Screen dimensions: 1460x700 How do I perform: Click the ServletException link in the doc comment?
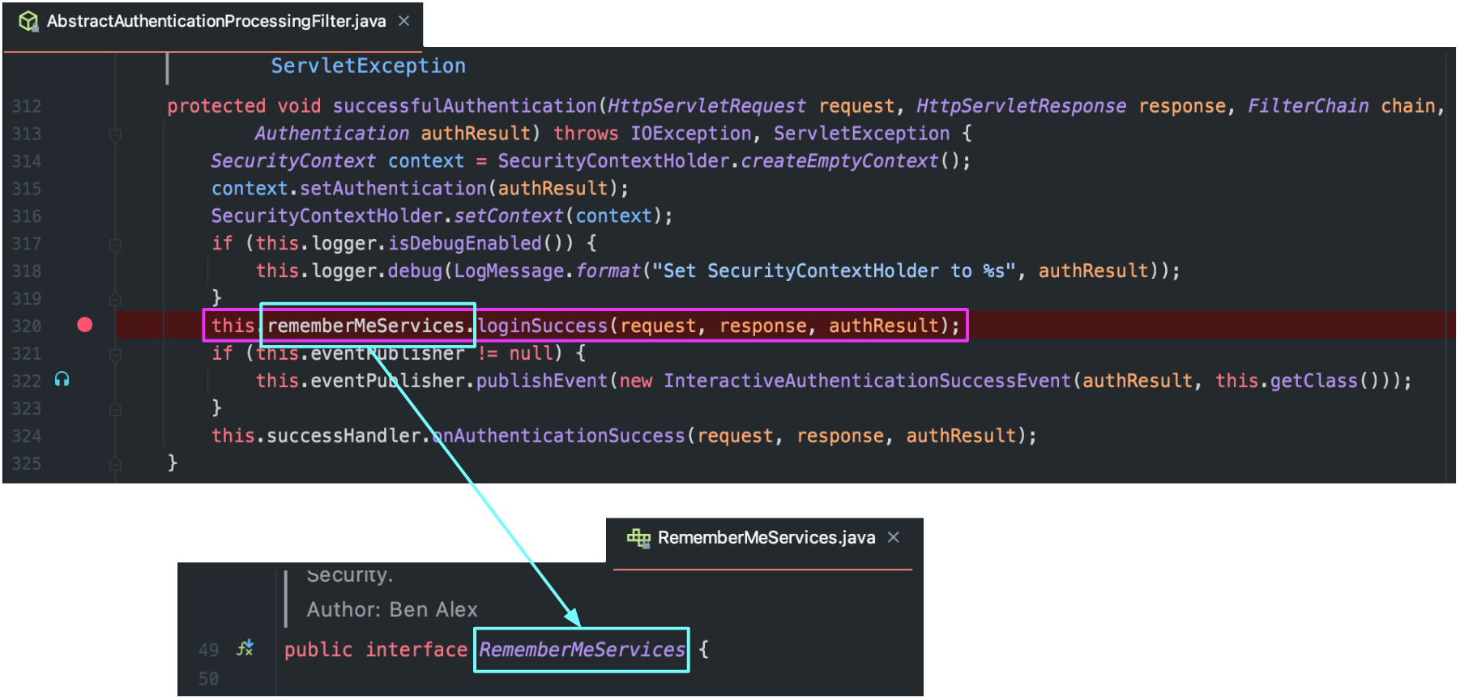(x=368, y=66)
